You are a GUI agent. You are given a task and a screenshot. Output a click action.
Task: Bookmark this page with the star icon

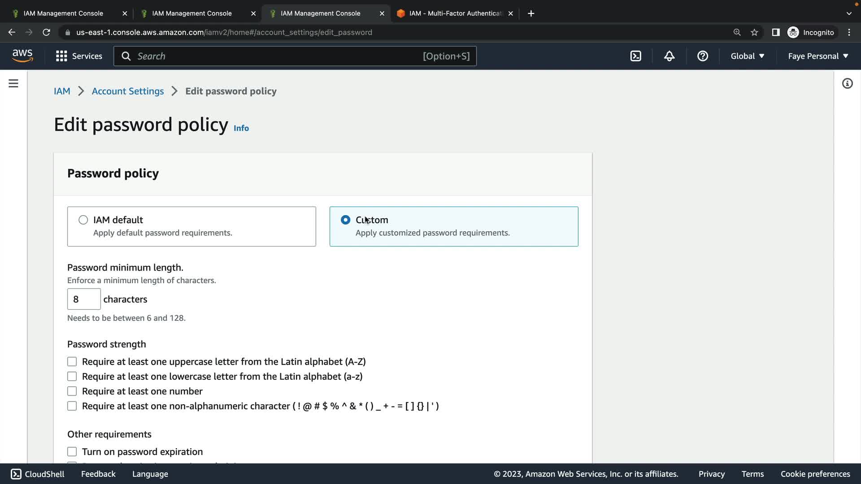(x=754, y=32)
